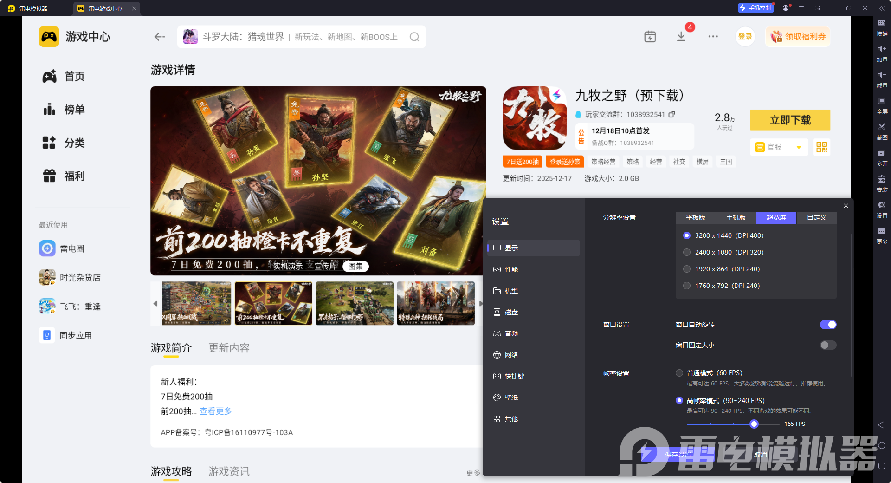Click the 领取福利券 button
Screen dimensions: 891x483
(x=798, y=37)
